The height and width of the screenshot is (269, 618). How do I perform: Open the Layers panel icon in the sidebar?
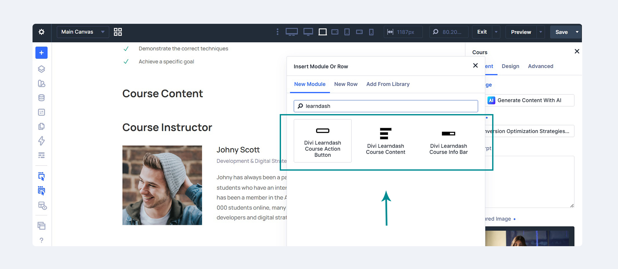pos(42,69)
